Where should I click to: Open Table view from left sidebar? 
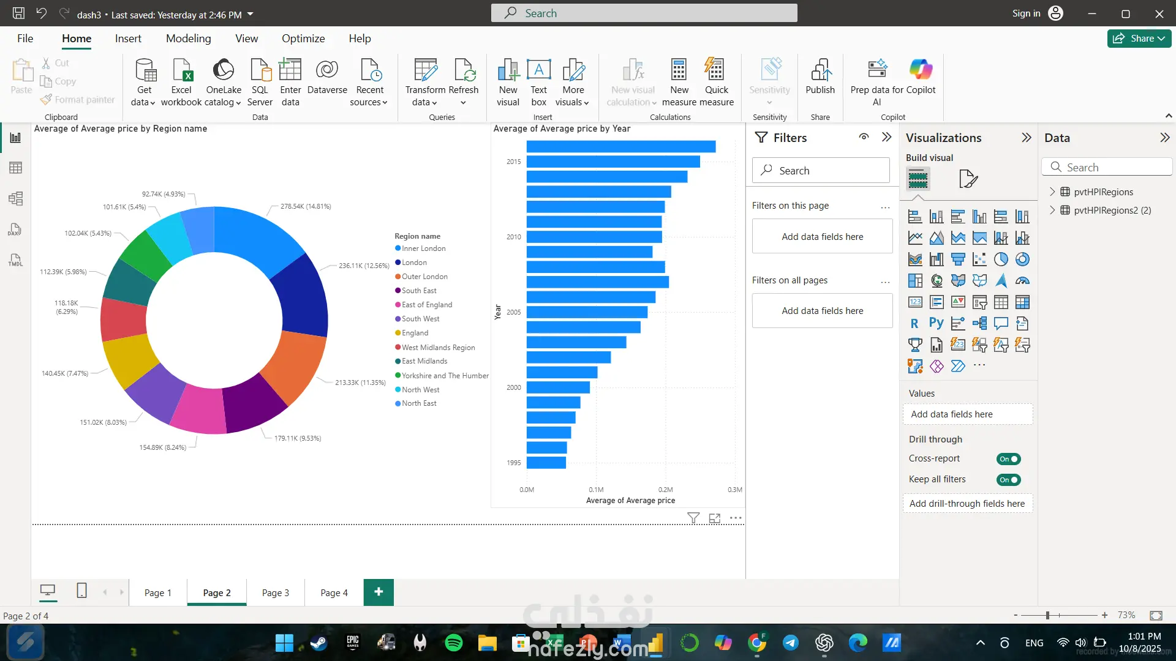point(15,168)
